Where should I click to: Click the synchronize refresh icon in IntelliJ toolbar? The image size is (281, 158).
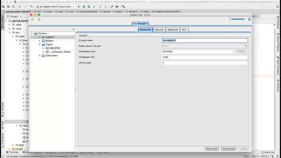tap(14, 7)
